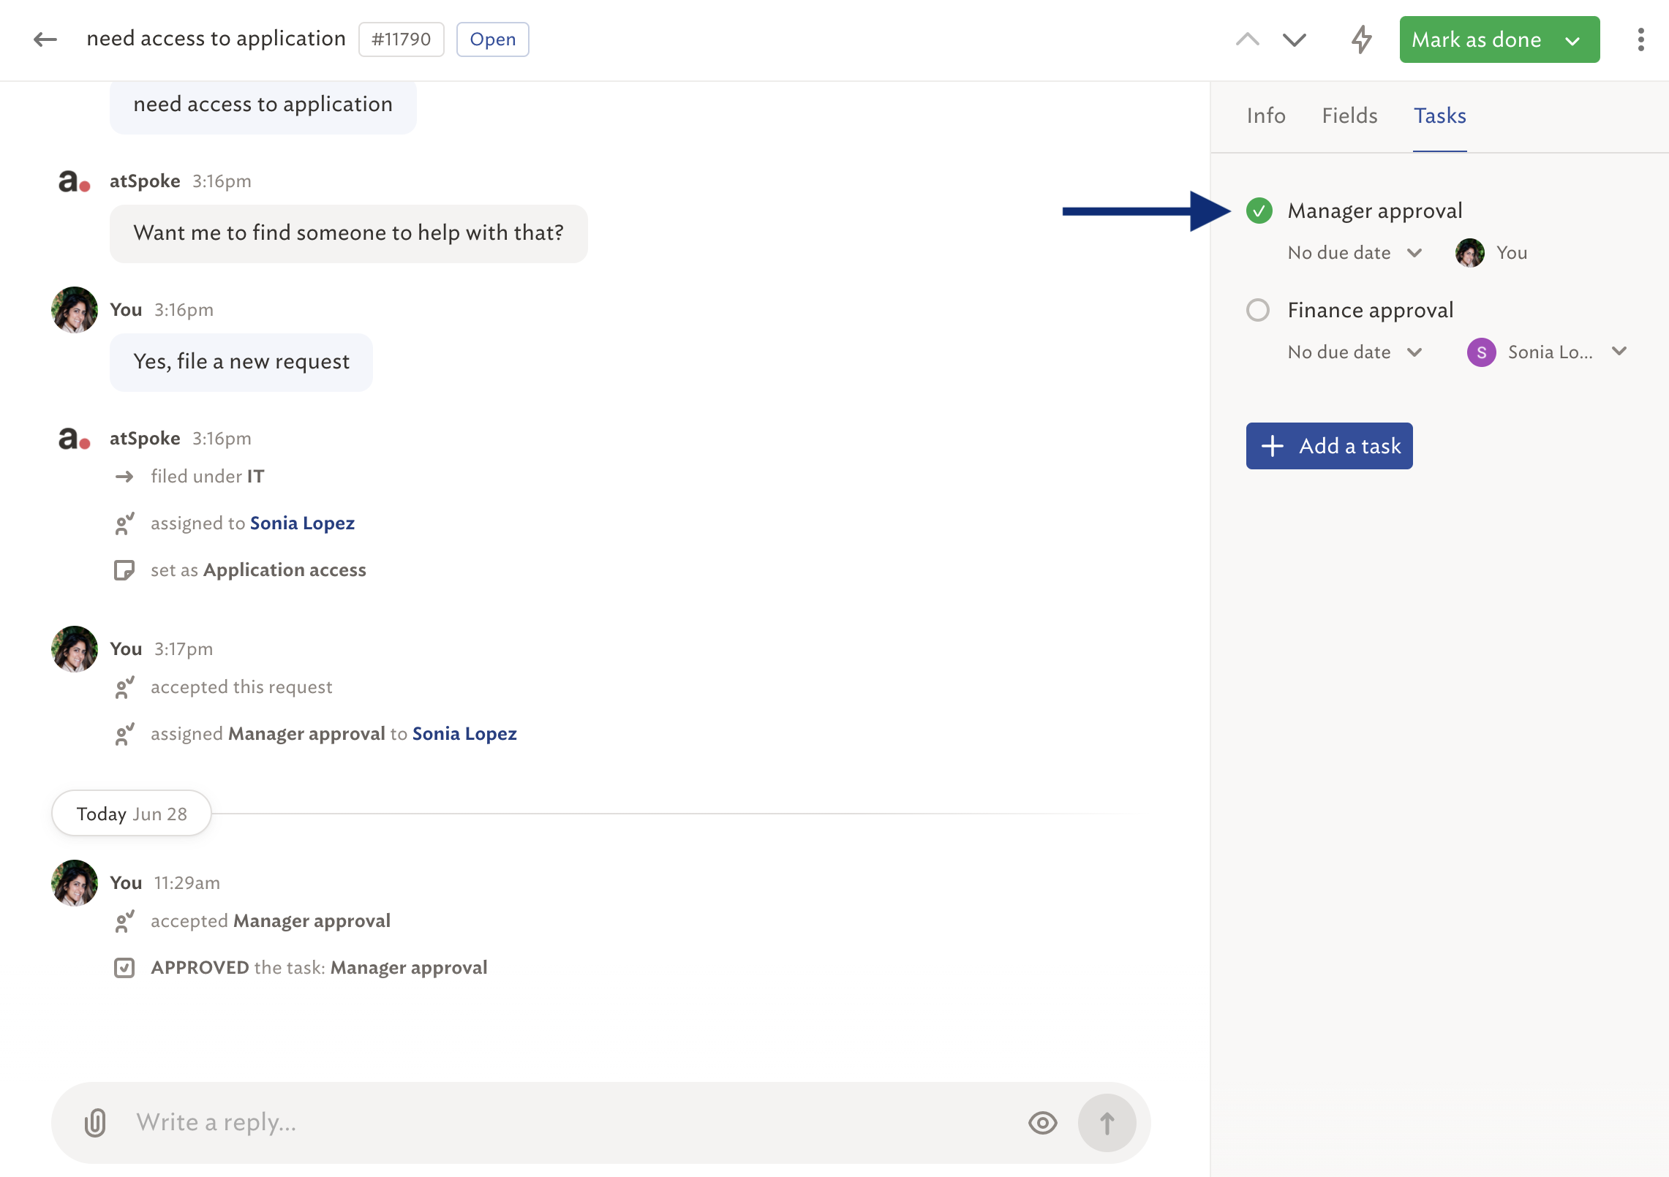Click person icon beside 'assigned to Sonia Lopez'
The image size is (1669, 1177).
[x=124, y=523]
